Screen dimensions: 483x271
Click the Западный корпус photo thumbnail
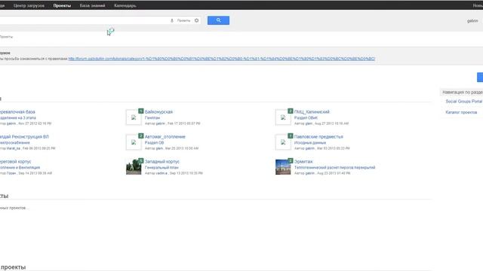(x=134, y=167)
